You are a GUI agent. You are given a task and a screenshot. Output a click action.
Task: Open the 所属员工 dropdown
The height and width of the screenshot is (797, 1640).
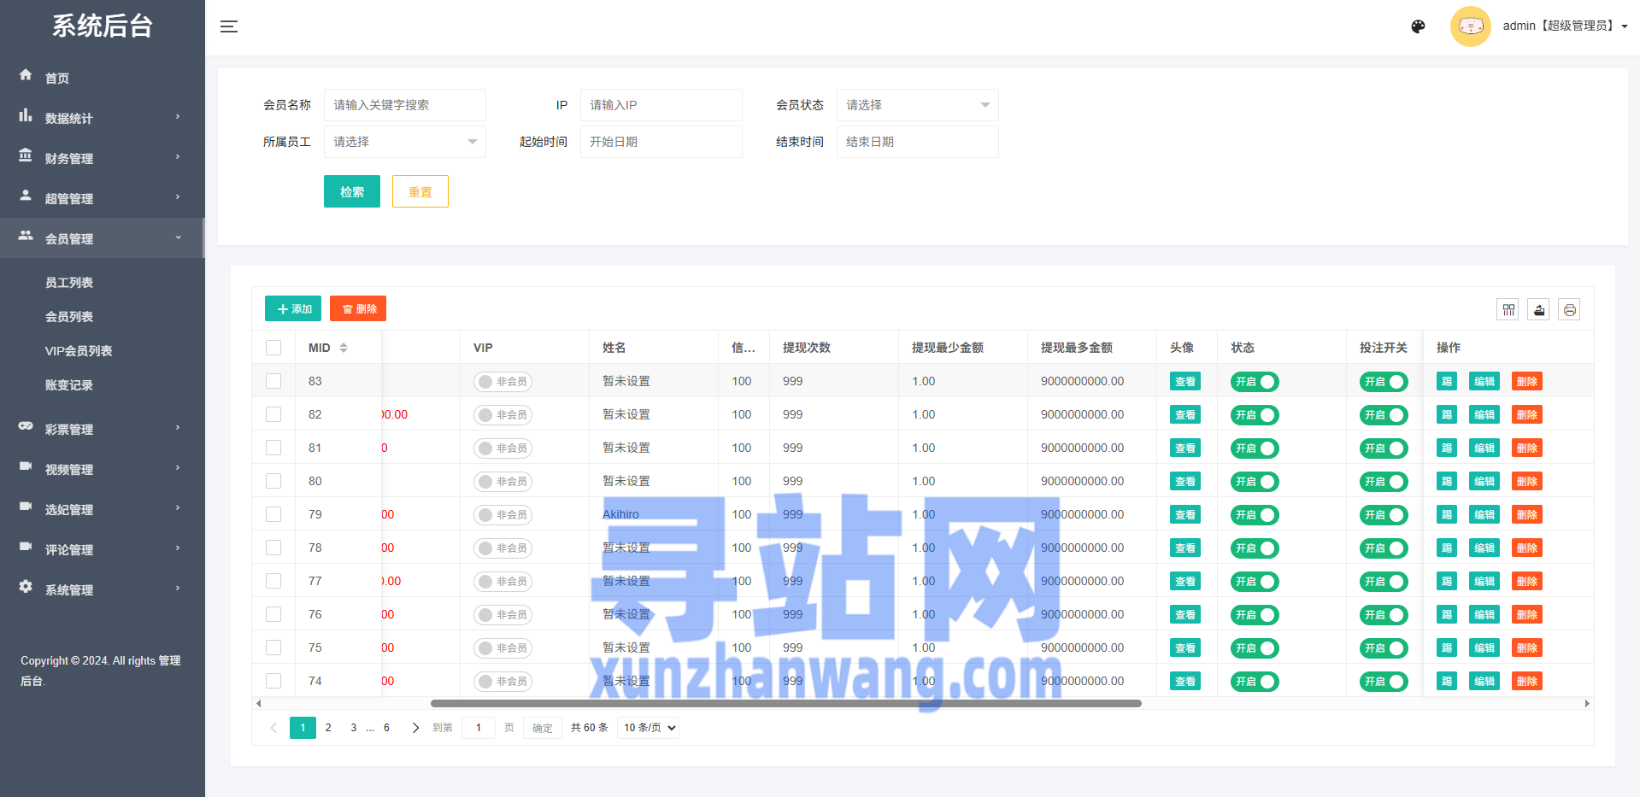click(x=404, y=142)
